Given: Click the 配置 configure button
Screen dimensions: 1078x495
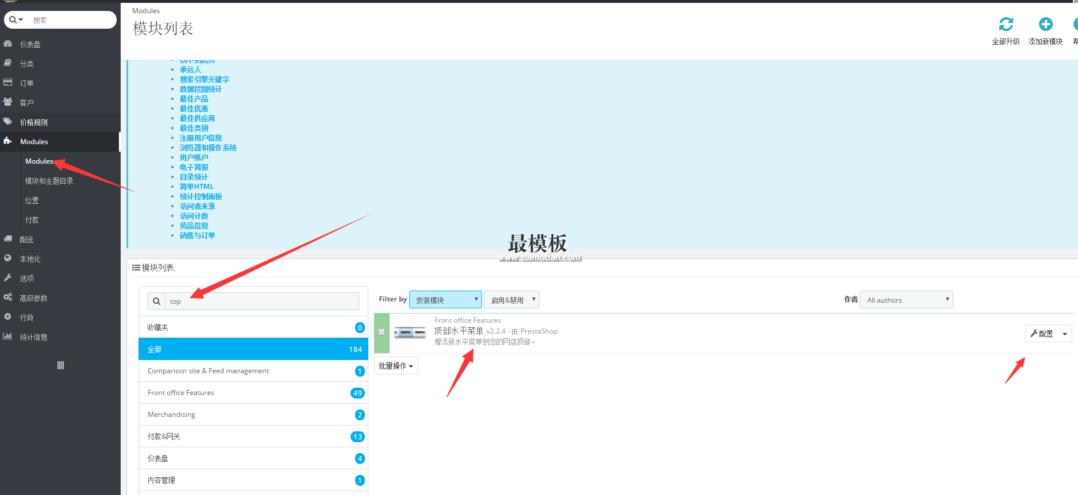Looking at the screenshot, I should (x=1042, y=334).
